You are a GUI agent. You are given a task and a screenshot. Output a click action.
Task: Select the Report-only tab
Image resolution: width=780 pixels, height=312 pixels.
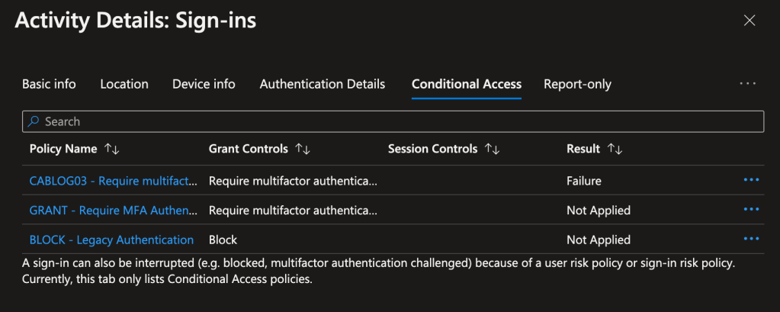click(577, 84)
